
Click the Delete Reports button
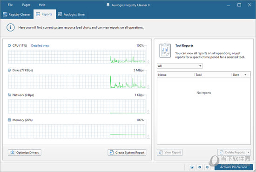pyautogui.click(x=232, y=153)
